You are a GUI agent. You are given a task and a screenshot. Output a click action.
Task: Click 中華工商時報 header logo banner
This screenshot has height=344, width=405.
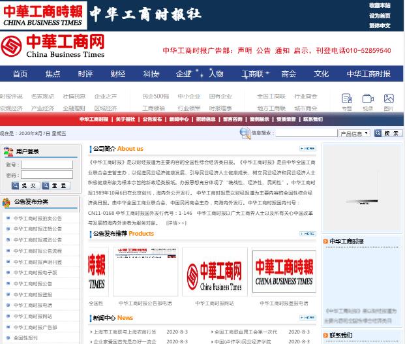point(44,15)
